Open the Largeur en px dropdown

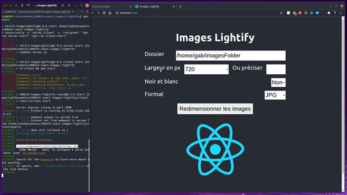tap(206, 69)
